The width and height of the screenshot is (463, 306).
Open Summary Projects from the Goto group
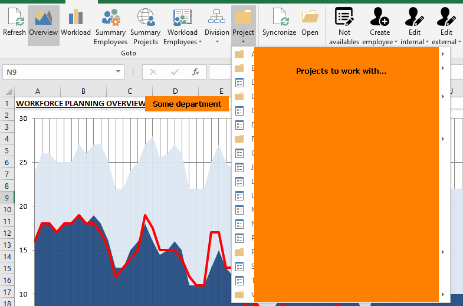click(x=145, y=17)
